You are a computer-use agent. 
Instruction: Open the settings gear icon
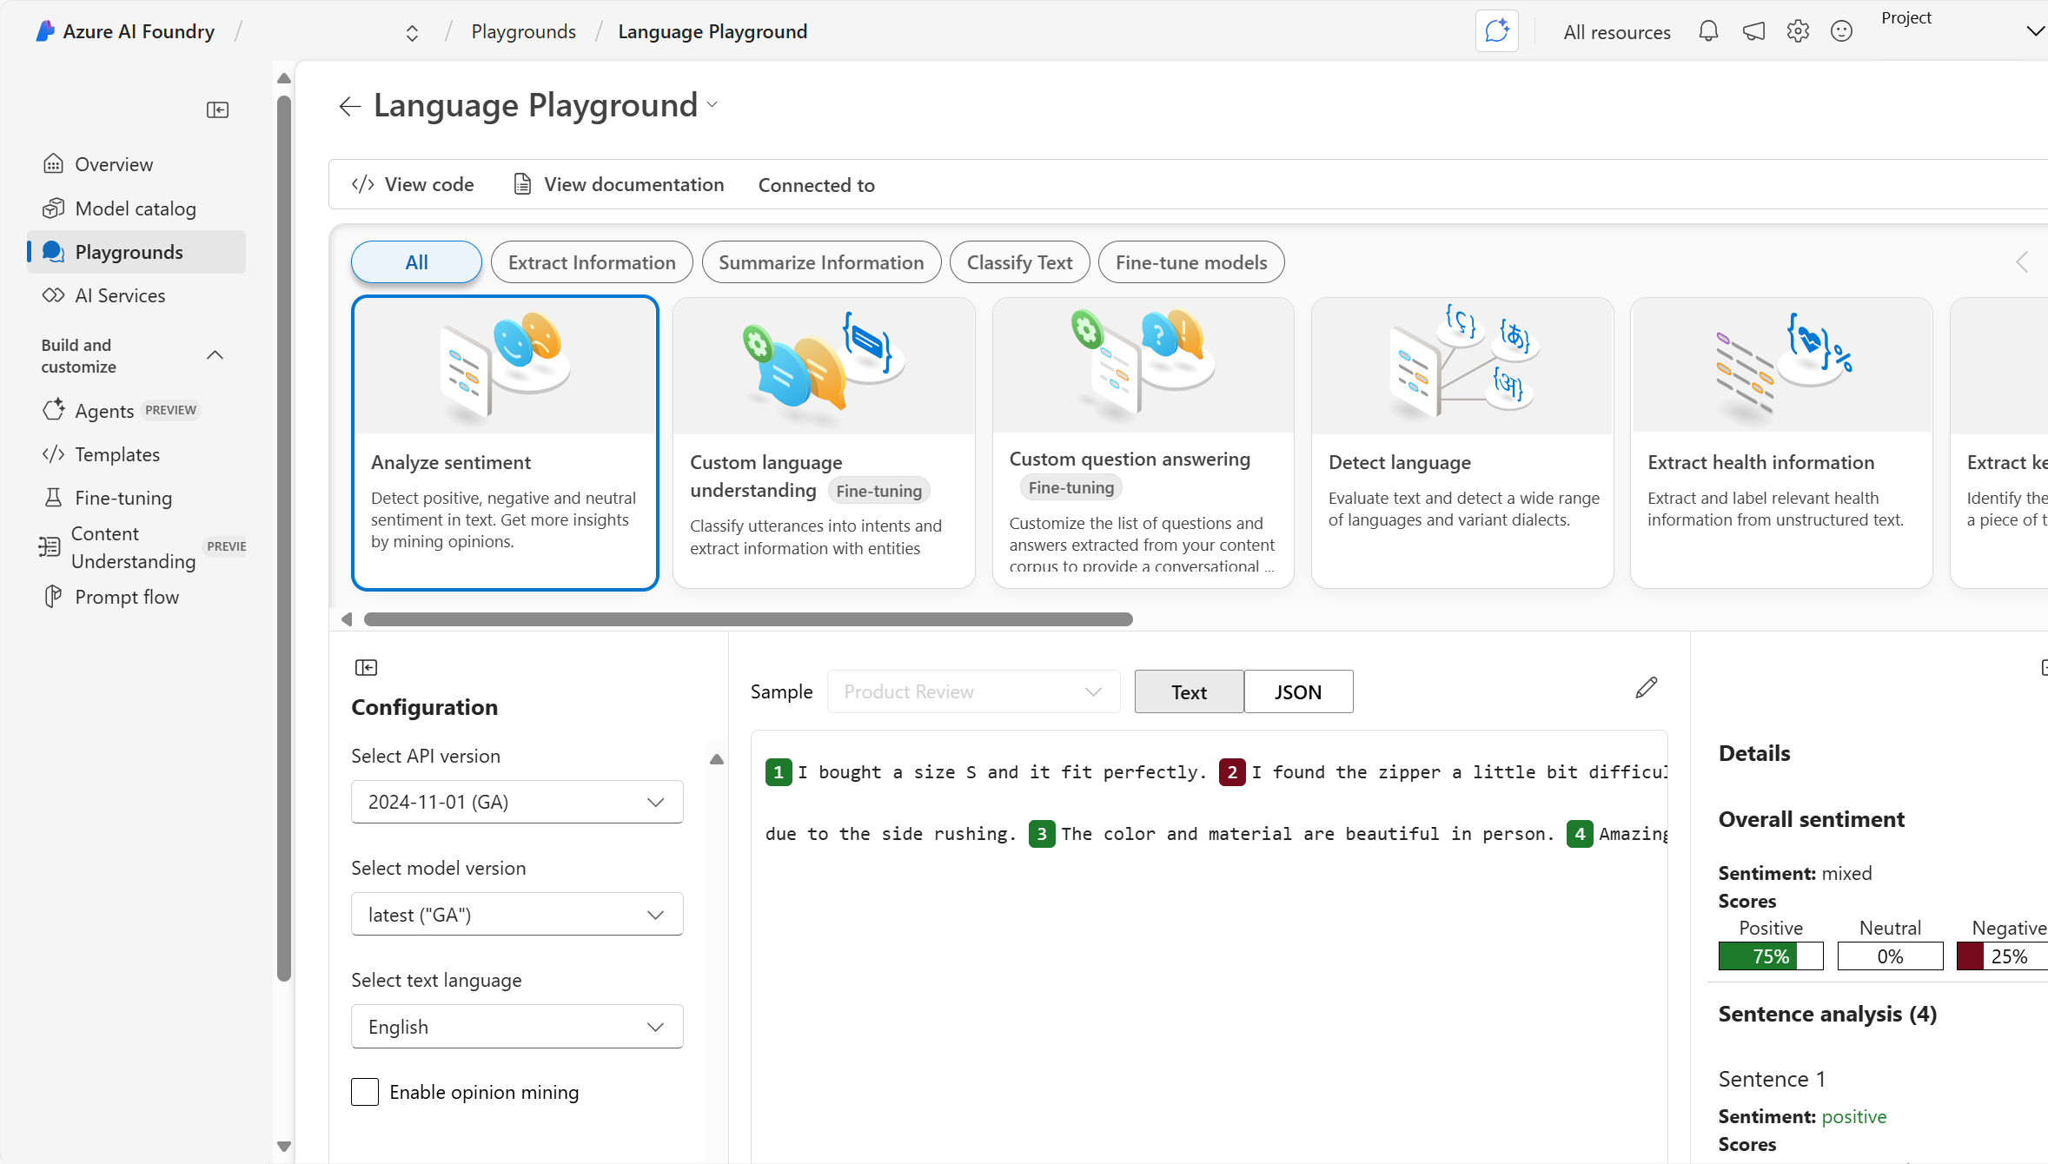click(1798, 31)
